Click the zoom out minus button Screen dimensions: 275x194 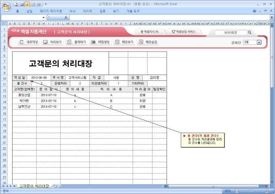tap(237, 191)
